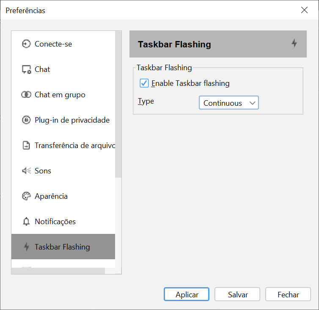The width and height of the screenshot is (319, 310).
Task: Click the Plug-in de privacidade lock icon
Action: (26, 120)
